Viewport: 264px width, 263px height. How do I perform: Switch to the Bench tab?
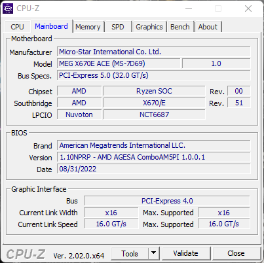[x=180, y=27]
